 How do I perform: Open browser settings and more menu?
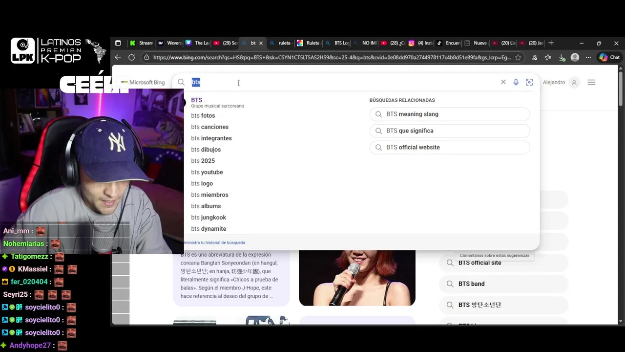pos(588,57)
